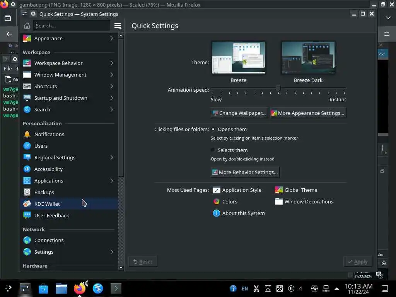Open System Settings from the taskbar

(25, 288)
